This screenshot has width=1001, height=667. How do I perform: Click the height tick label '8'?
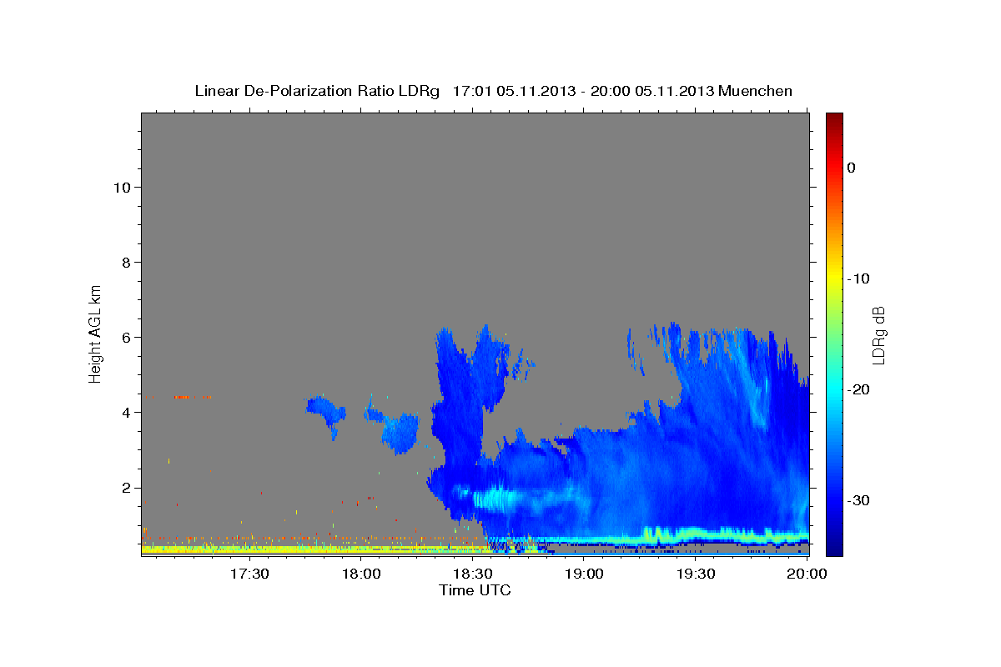[128, 263]
